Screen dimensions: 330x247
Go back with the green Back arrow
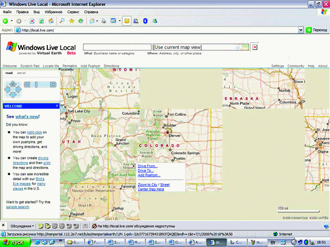(x=5, y=21)
